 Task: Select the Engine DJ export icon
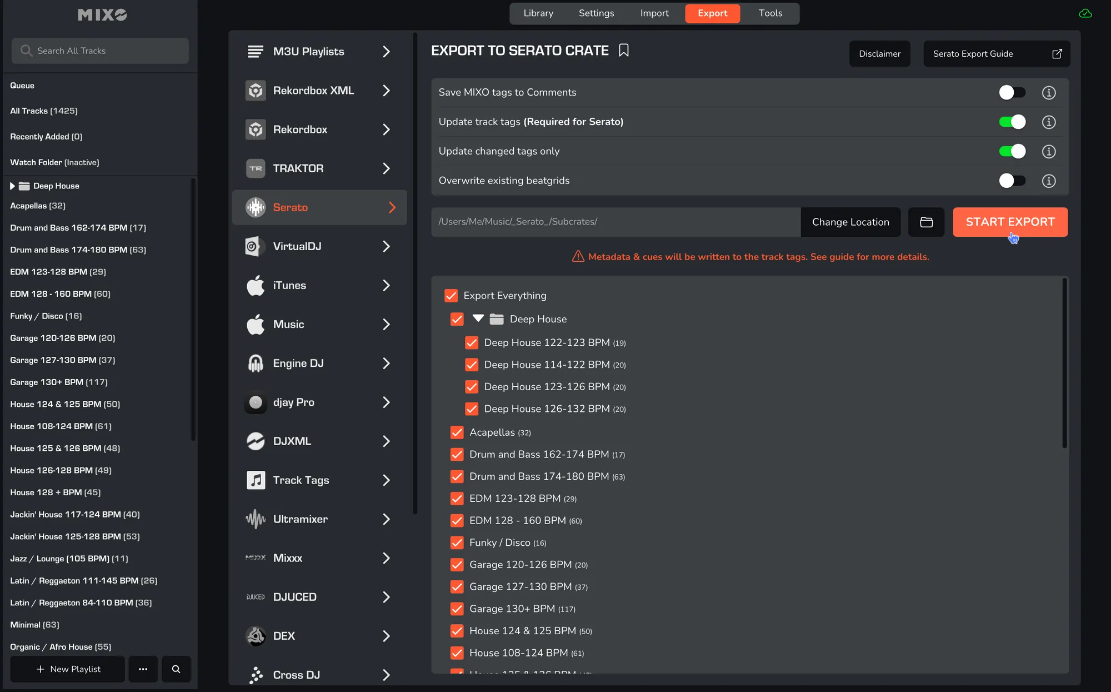(256, 364)
